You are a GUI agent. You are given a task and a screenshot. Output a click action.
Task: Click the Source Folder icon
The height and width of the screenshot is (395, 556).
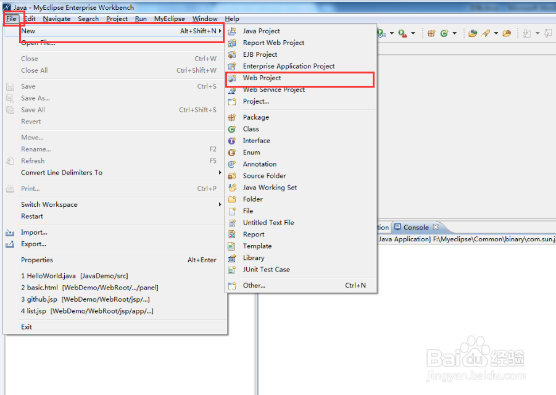tap(232, 176)
